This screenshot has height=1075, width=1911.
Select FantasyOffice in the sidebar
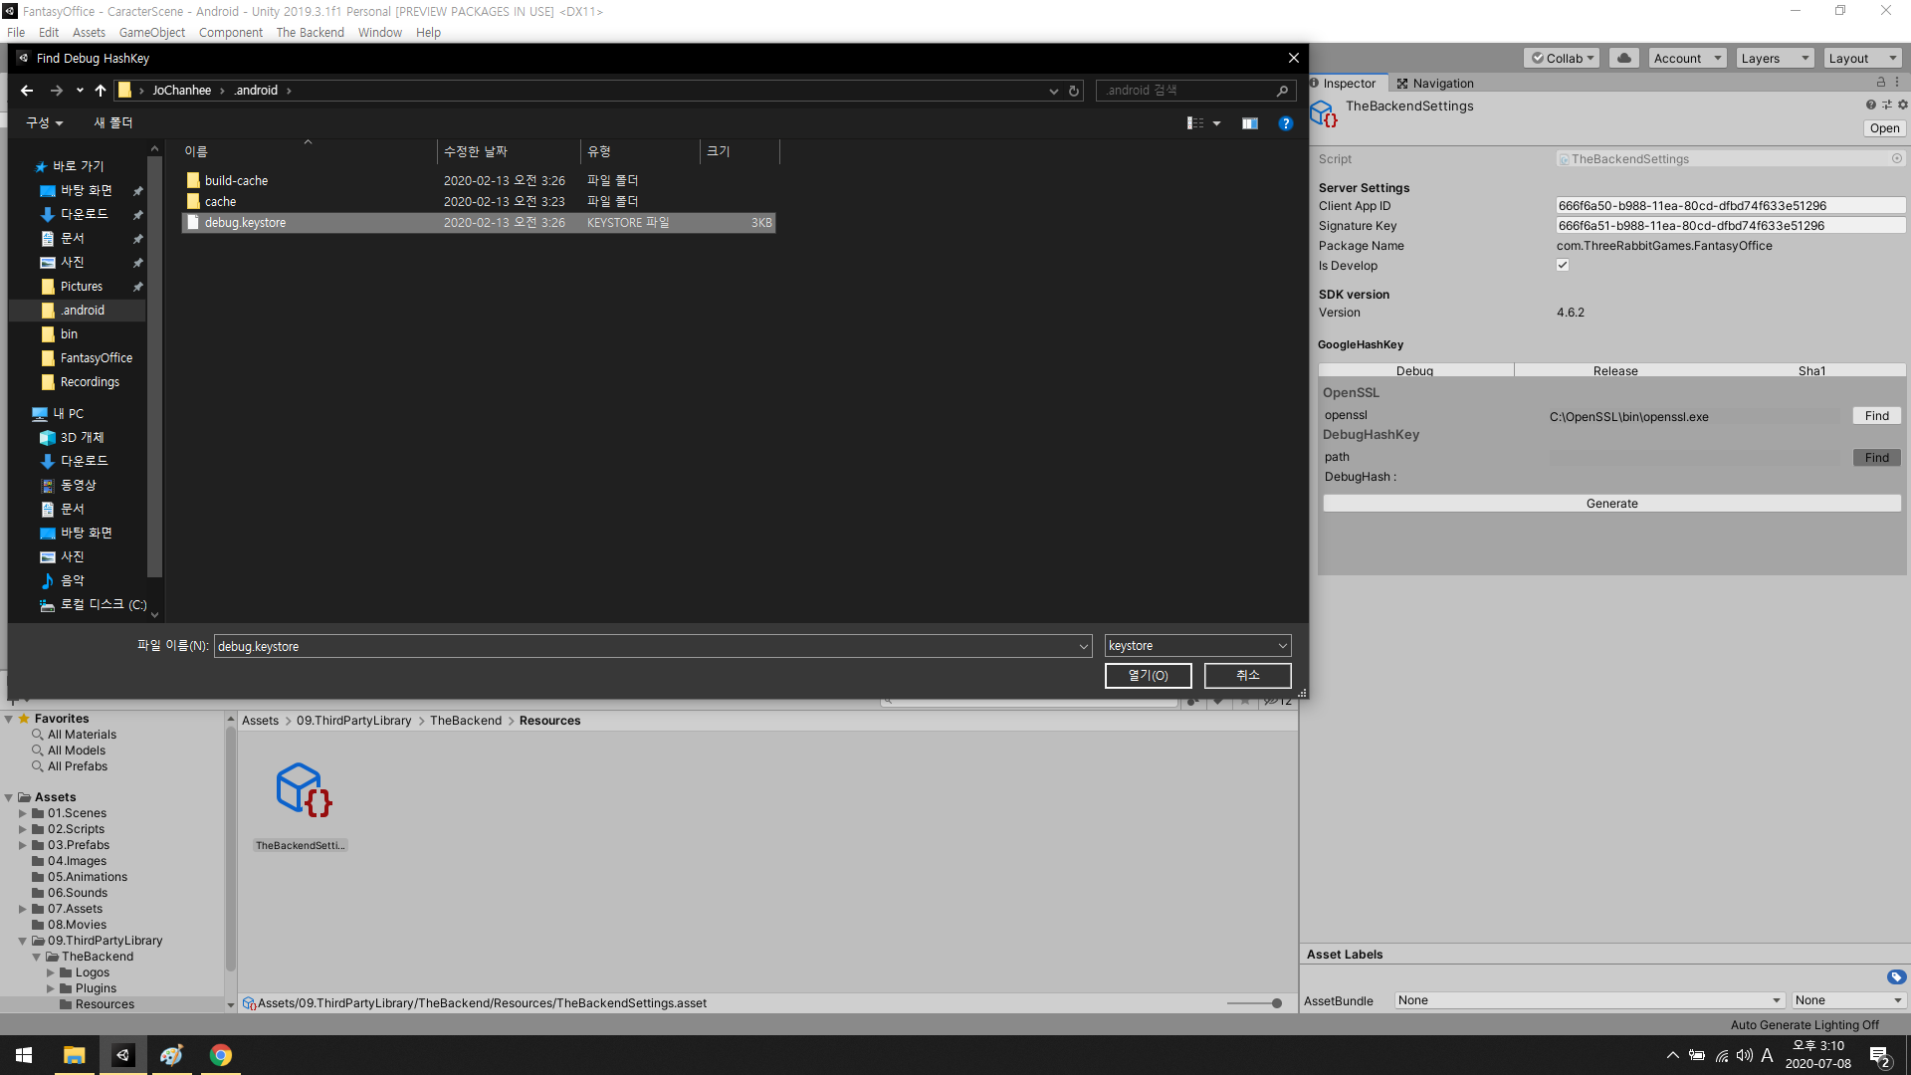pyautogui.click(x=96, y=358)
